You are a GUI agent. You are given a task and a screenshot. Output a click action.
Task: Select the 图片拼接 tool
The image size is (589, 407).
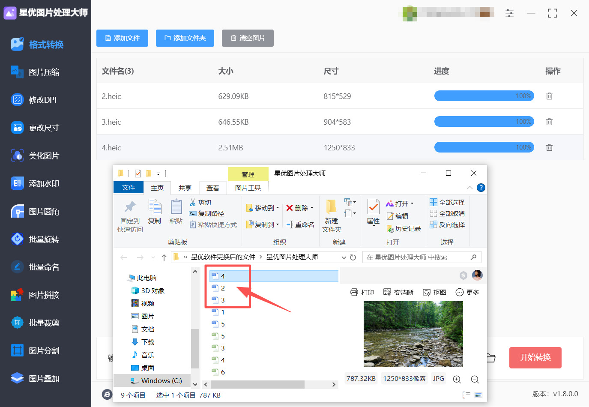coord(35,295)
